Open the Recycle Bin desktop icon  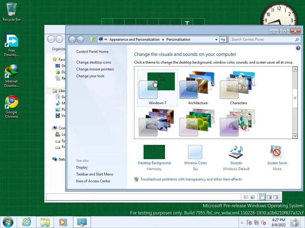tap(12, 12)
